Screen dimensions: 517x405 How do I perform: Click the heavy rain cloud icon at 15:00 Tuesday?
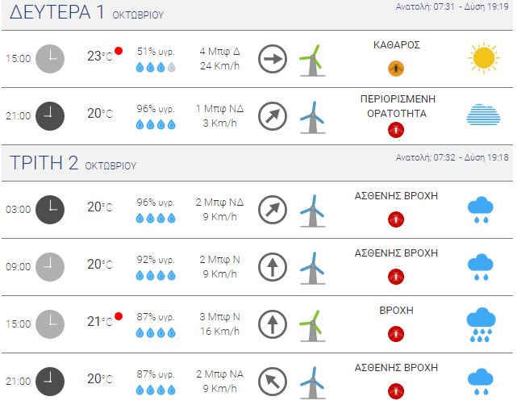click(x=481, y=325)
